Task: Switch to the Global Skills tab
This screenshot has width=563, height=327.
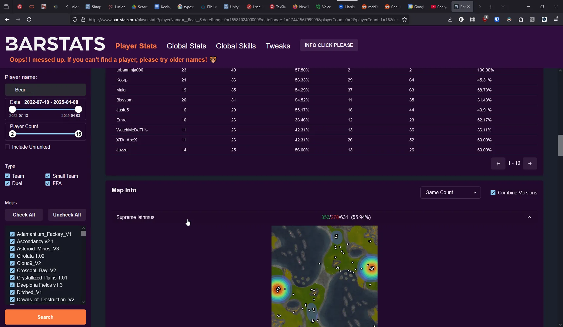Action: tap(236, 46)
